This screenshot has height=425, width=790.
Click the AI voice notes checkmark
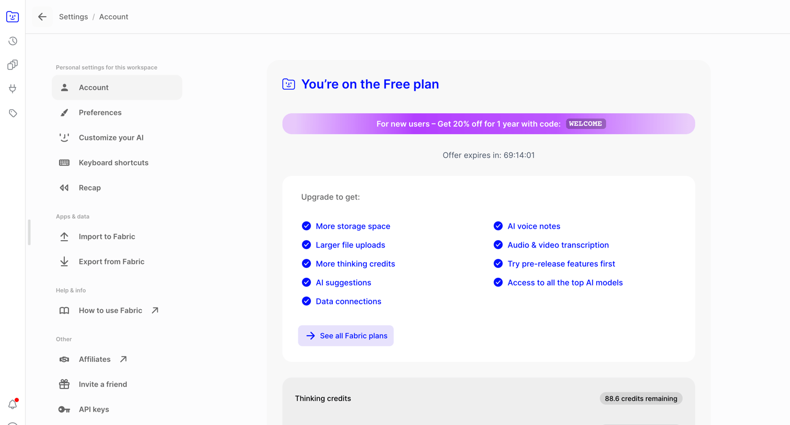click(x=498, y=226)
